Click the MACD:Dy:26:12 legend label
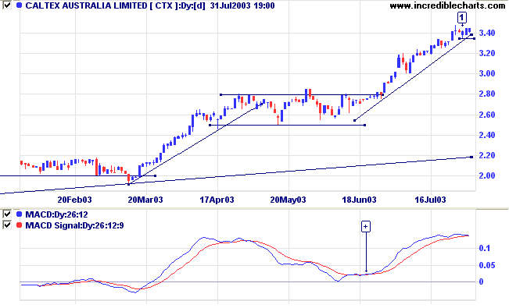Image resolution: width=509 pixels, height=308 pixels. (x=56, y=214)
